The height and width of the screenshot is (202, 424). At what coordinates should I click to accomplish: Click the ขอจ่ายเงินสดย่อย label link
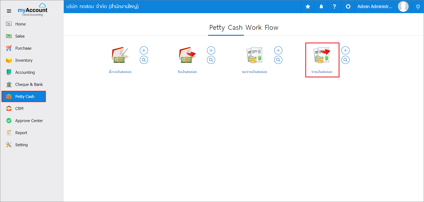click(254, 72)
